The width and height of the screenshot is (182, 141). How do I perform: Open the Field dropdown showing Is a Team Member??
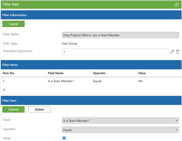pyautogui.click(x=120, y=121)
